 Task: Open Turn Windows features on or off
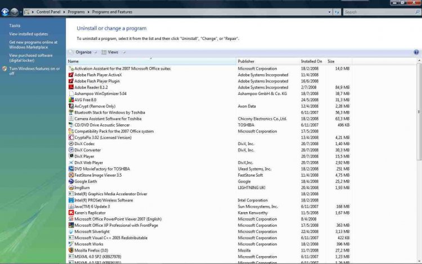coord(34,71)
